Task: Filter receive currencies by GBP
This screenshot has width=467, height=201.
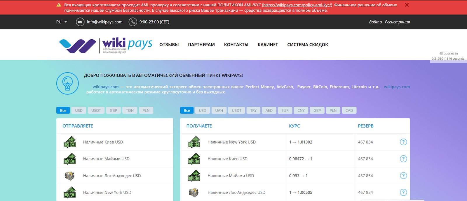Action: click(x=317, y=110)
